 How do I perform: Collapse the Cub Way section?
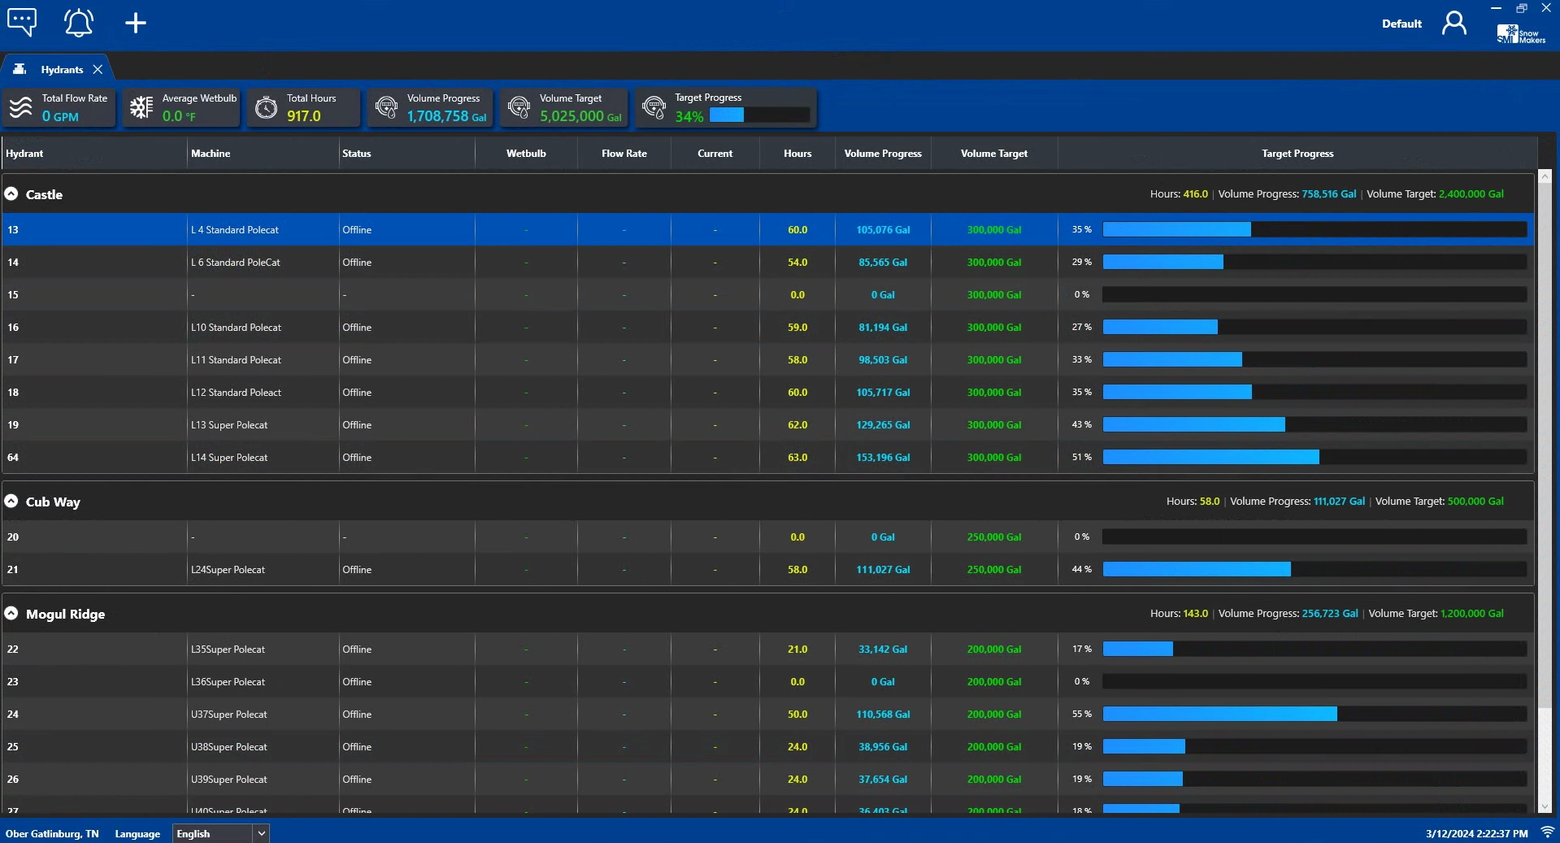11,501
